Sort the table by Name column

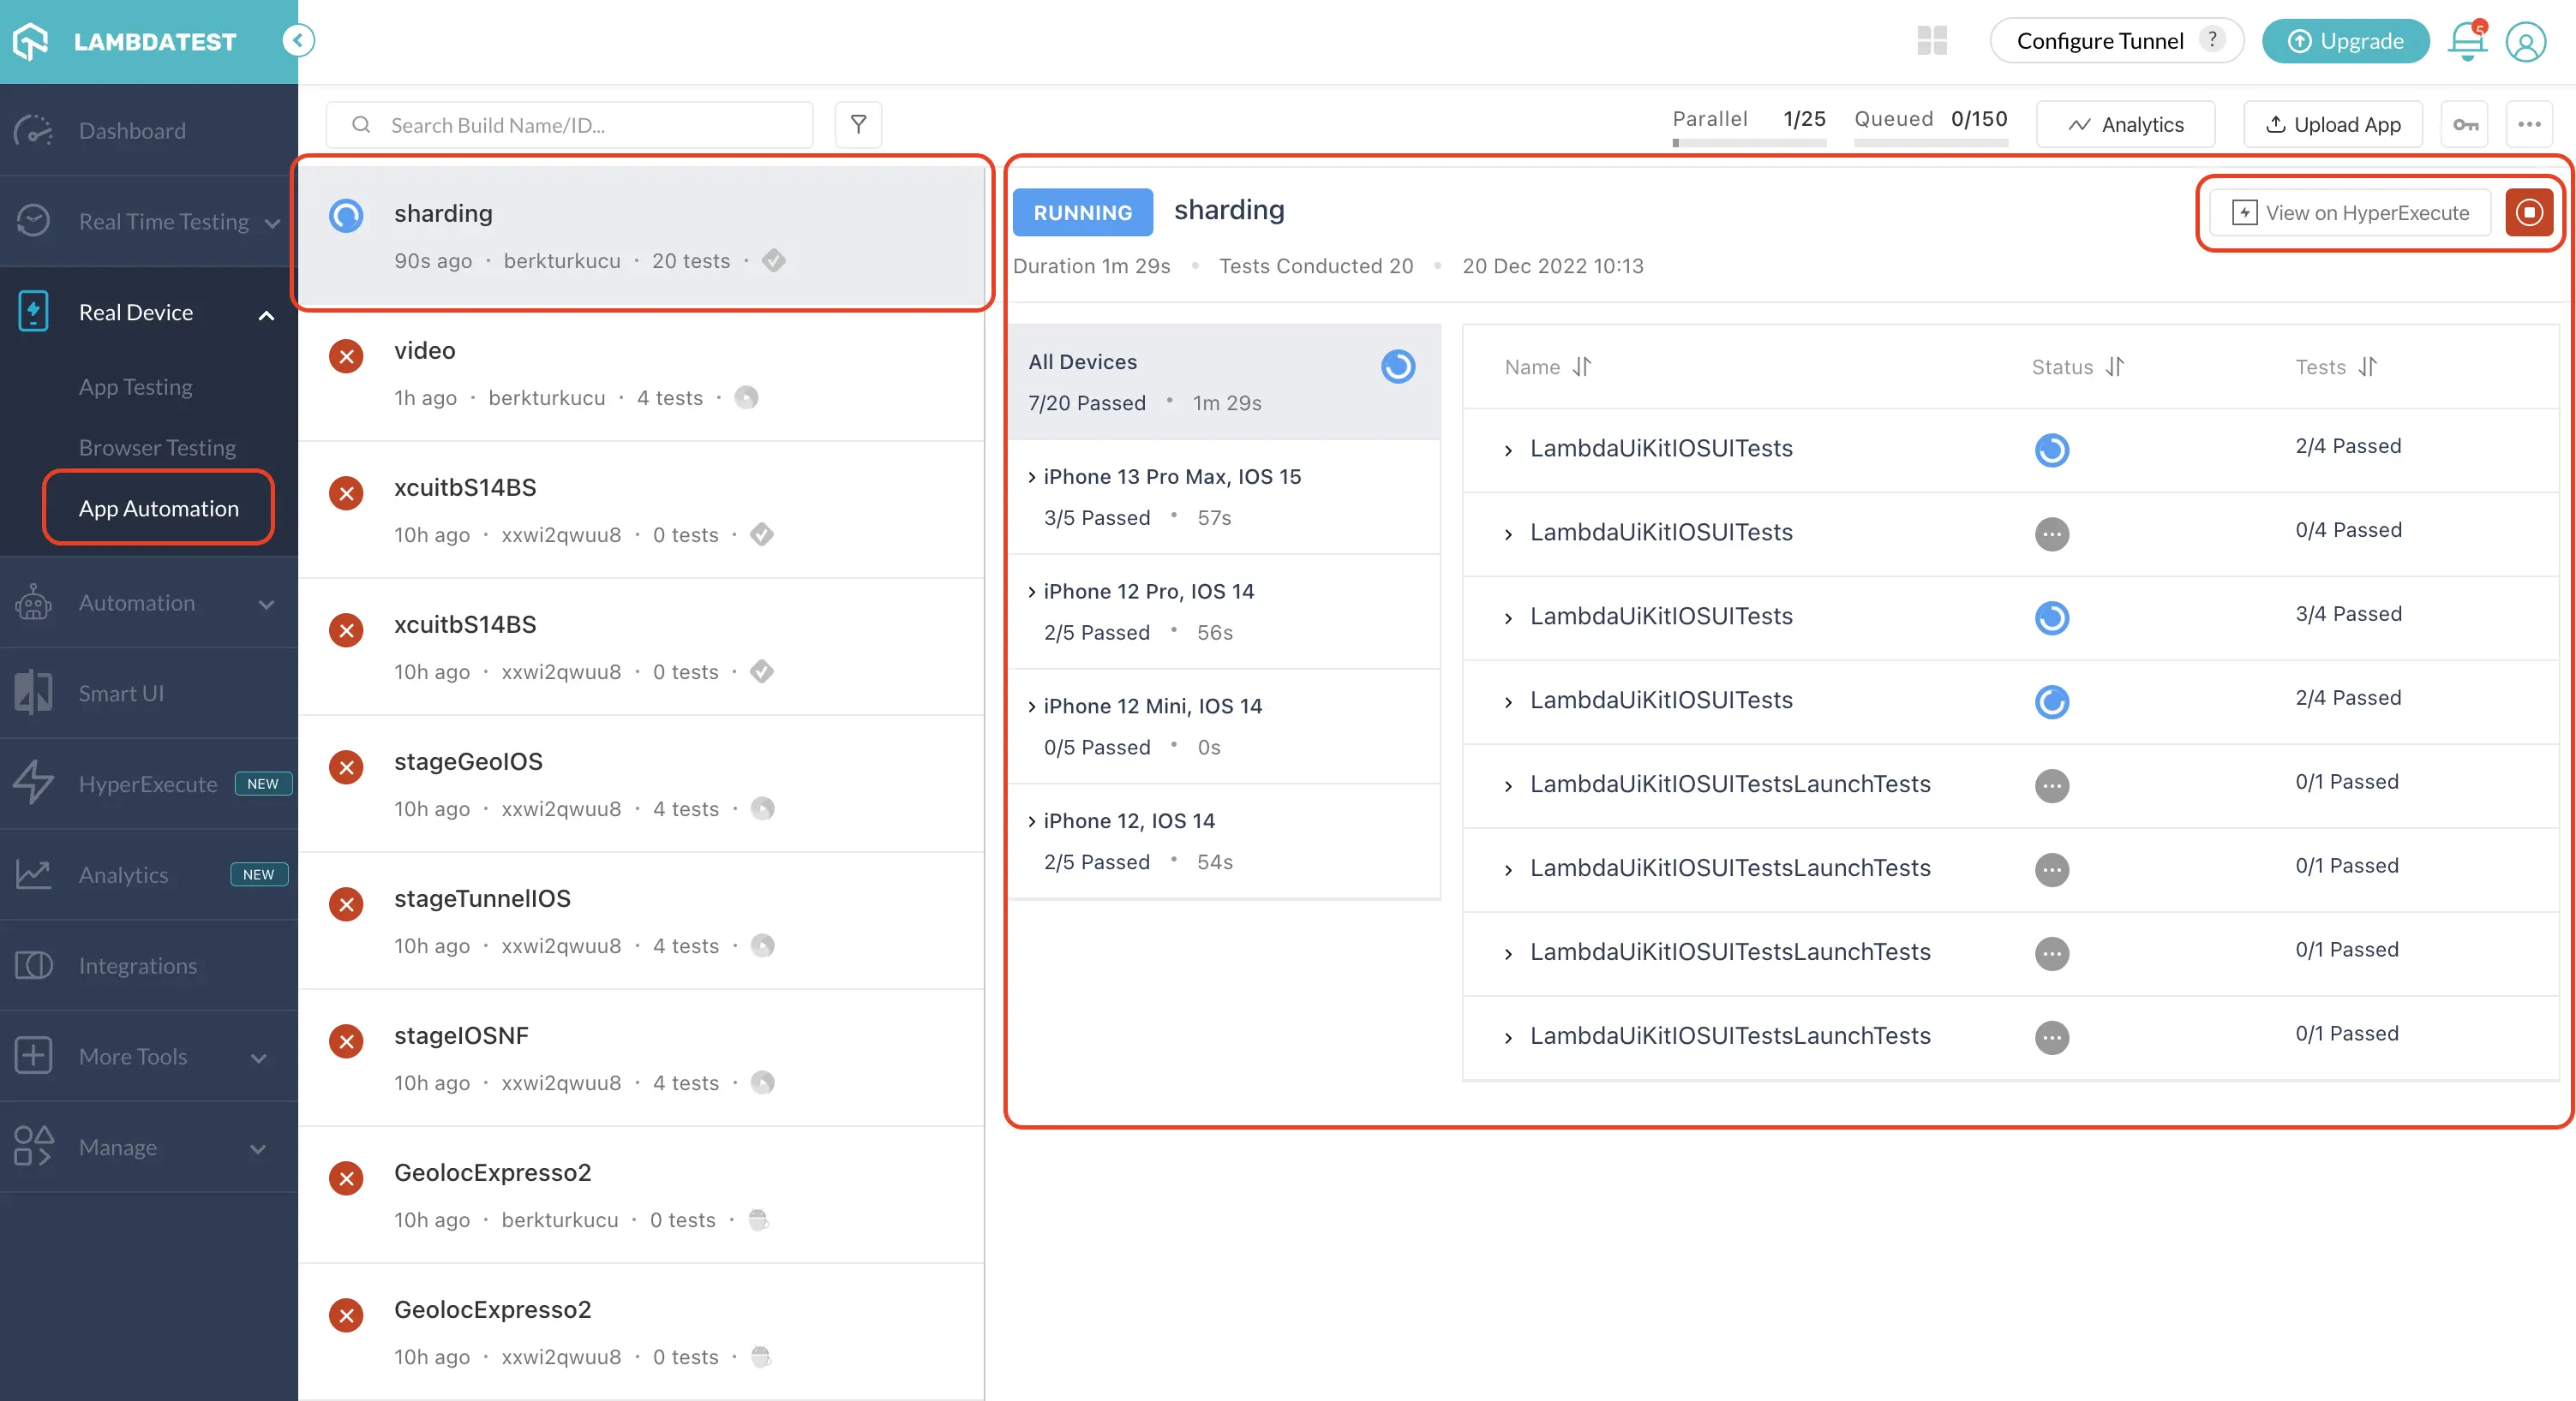click(1582, 367)
